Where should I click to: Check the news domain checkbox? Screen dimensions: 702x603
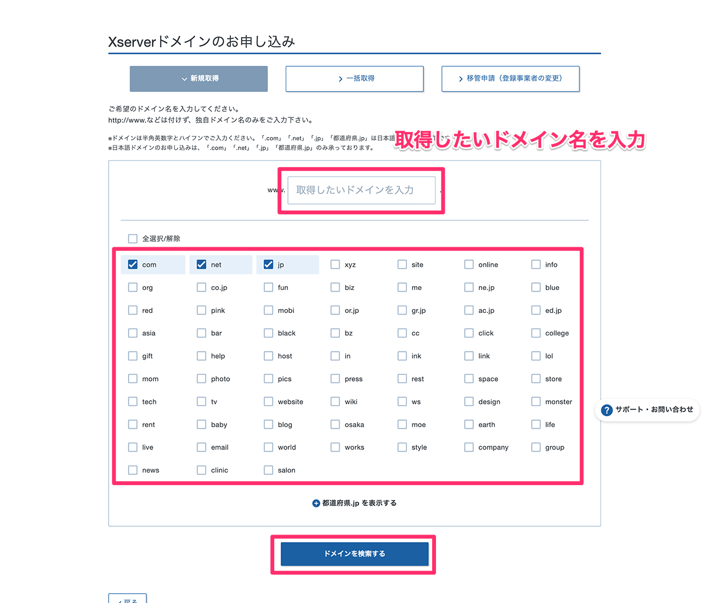click(133, 470)
